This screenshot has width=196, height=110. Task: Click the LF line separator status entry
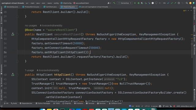coord(142,106)
